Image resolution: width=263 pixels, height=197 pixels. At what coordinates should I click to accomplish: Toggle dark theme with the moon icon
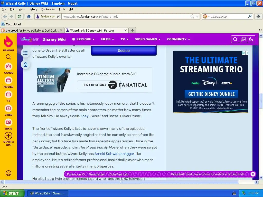pyautogui.click(x=251, y=39)
